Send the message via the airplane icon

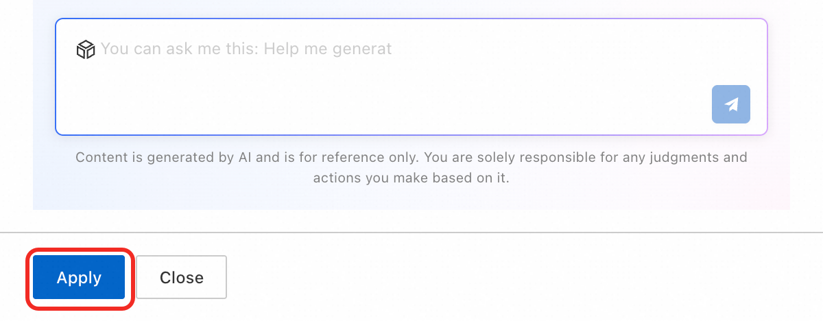point(731,104)
